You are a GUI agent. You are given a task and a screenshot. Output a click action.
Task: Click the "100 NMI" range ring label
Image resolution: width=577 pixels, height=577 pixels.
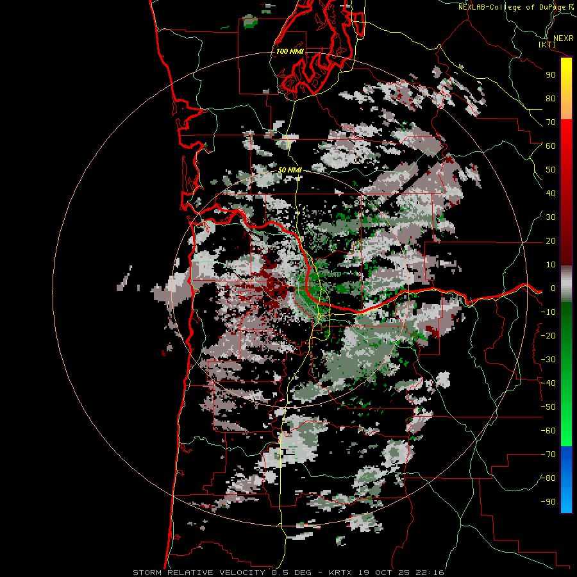290,51
